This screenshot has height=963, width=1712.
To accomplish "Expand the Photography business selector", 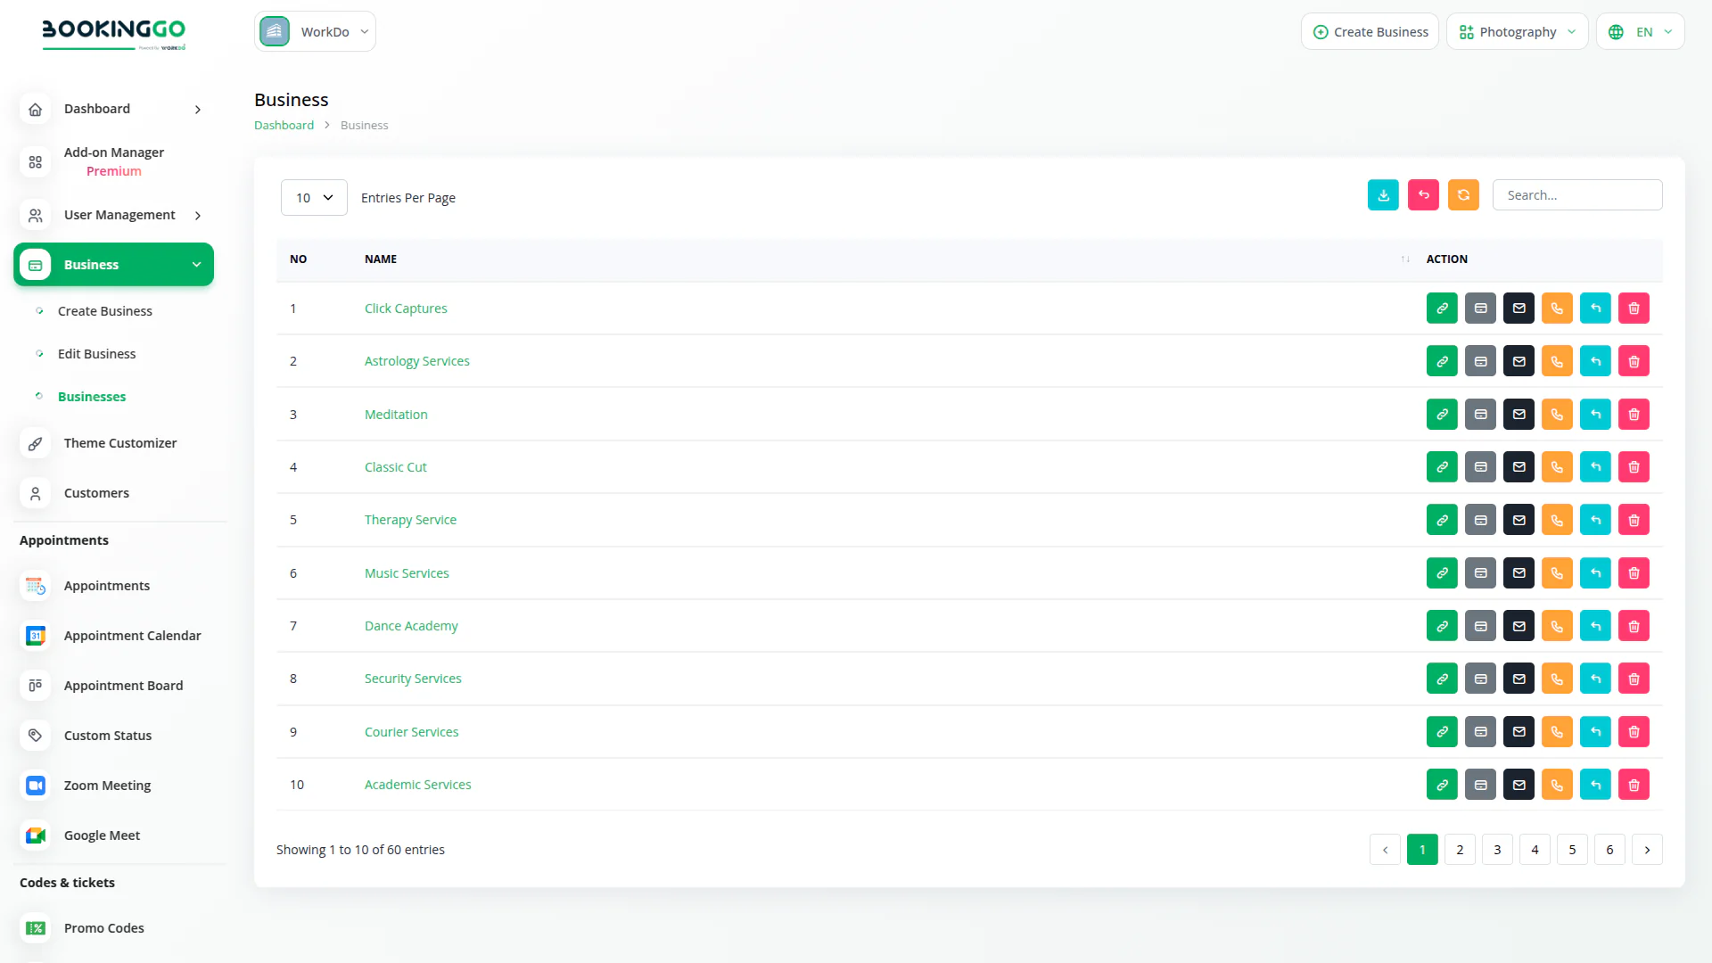I will (x=1517, y=32).
